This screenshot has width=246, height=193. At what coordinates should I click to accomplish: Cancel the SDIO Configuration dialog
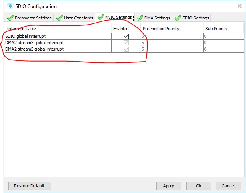[228, 186]
